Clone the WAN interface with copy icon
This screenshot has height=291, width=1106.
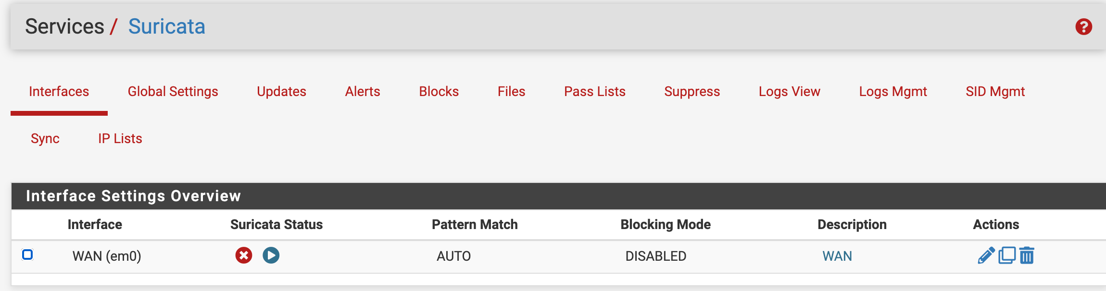(x=1007, y=255)
